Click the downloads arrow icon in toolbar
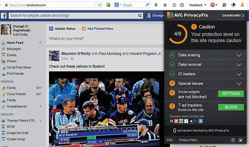This screenshot has height=147, width=249. click(x=156, y=5)
